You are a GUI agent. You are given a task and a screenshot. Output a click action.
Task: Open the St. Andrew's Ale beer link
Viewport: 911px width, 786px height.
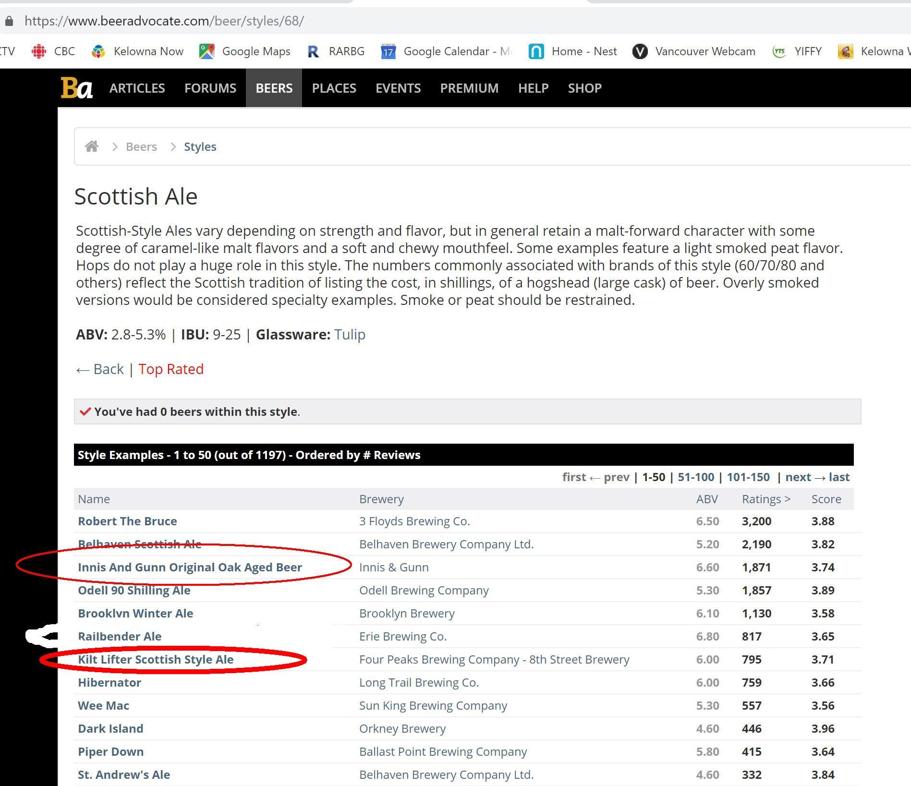pyautogui.click(x=124, y=774)
